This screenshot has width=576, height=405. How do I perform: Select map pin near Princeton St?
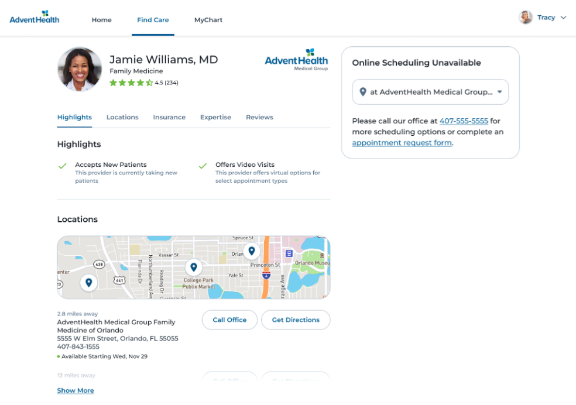[252, 251]
